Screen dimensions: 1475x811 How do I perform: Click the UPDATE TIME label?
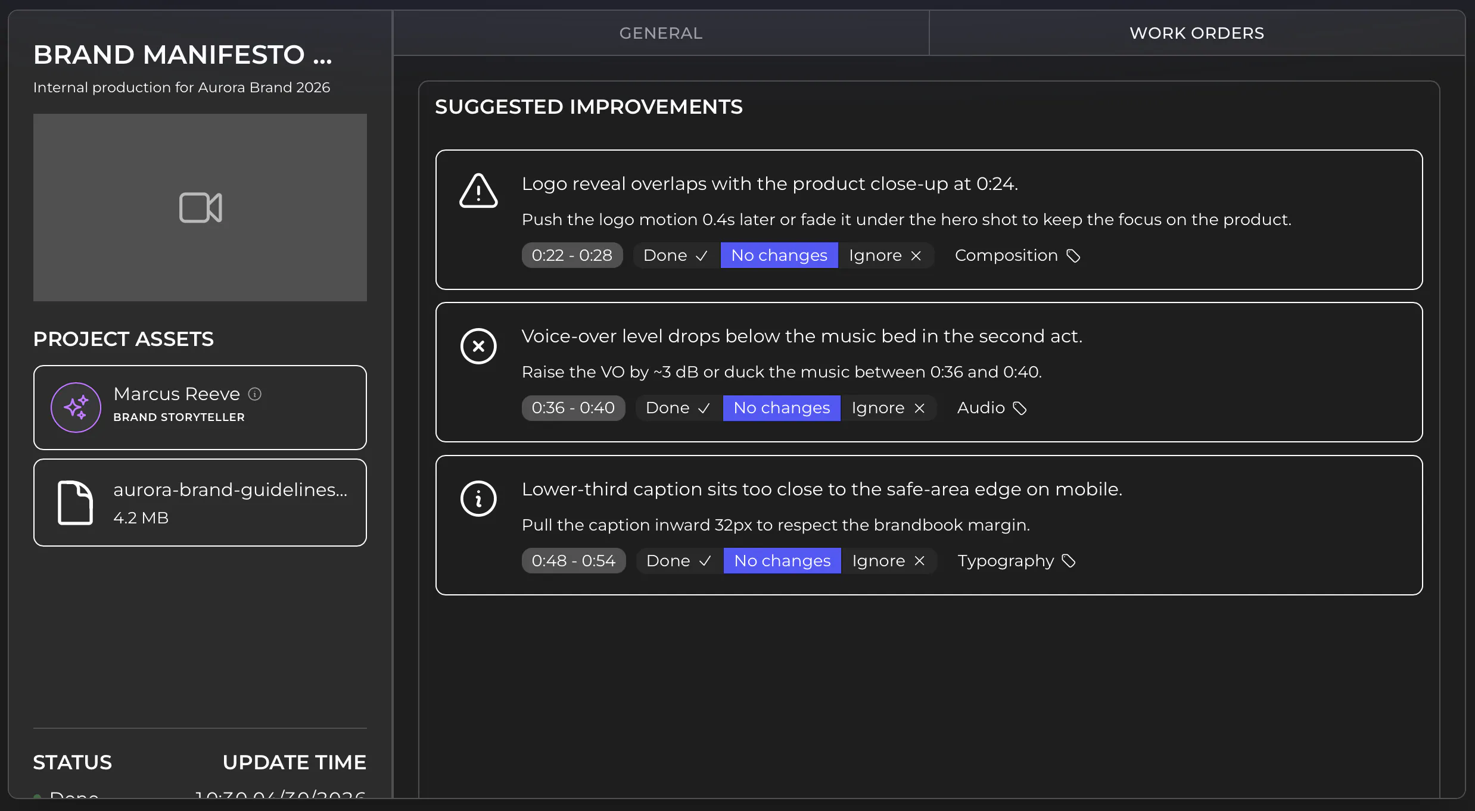(x=294, y=763)
